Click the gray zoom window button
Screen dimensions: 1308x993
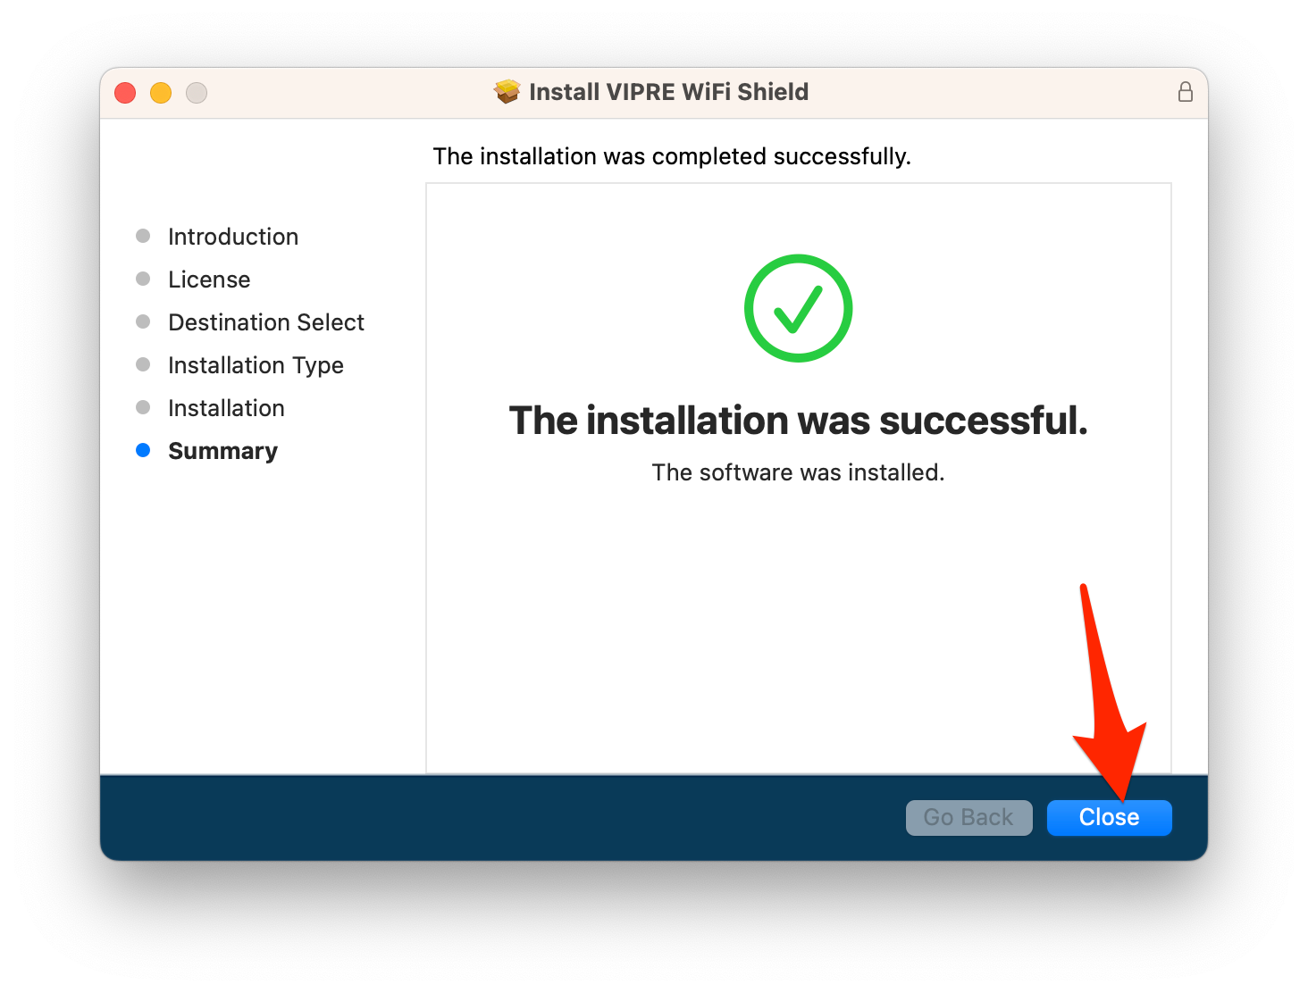[197, 93]
